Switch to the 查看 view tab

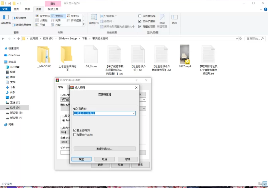click(39, 9)
